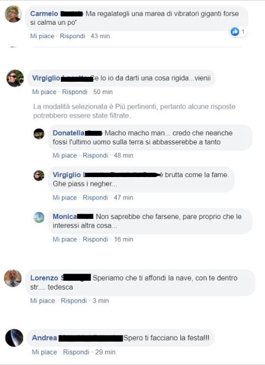Click Mi piace under Lorenzo's comment
The image size is (265, 365).
42,301
